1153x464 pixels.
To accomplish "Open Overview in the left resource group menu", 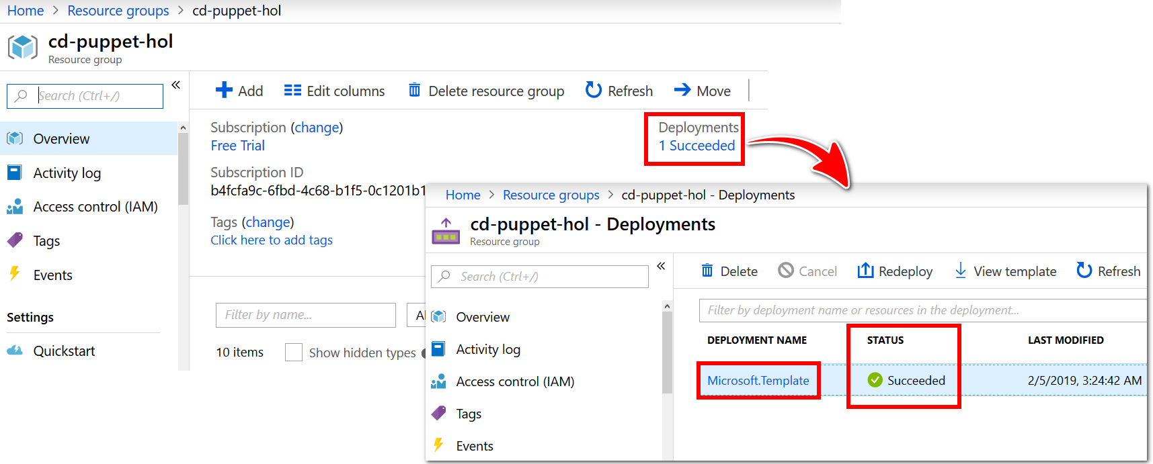I will [x=89, y=138].
